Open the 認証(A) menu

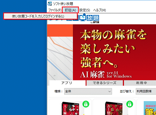70,10
